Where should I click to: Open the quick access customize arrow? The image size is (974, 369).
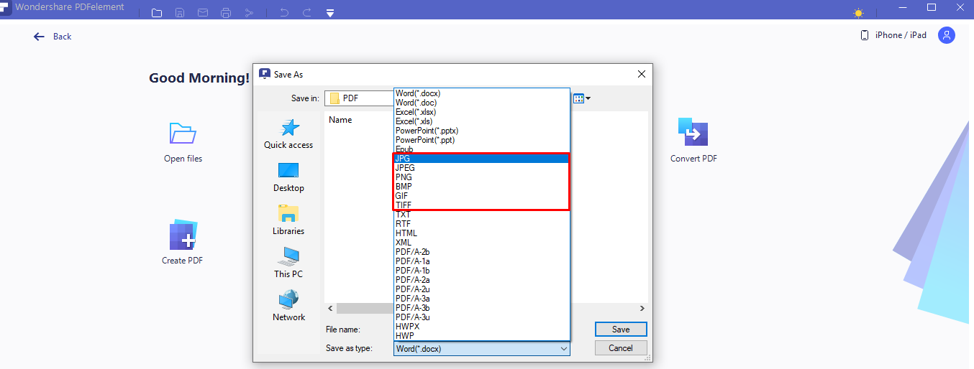click(330, 13)
